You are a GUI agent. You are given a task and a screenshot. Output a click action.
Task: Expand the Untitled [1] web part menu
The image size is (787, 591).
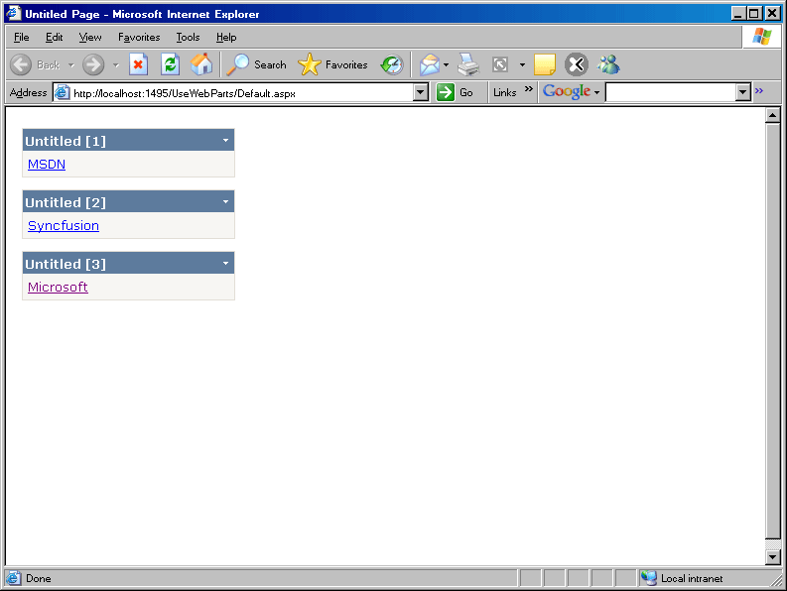tap(225, 141)
